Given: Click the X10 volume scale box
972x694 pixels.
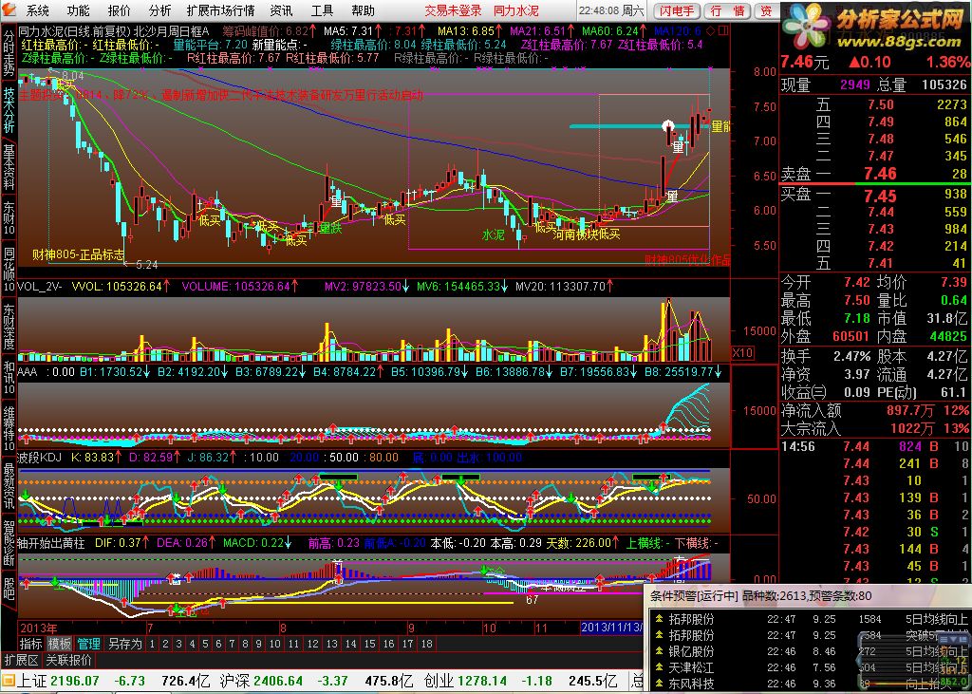Looking at the screenshot, I should coord(742,353).
